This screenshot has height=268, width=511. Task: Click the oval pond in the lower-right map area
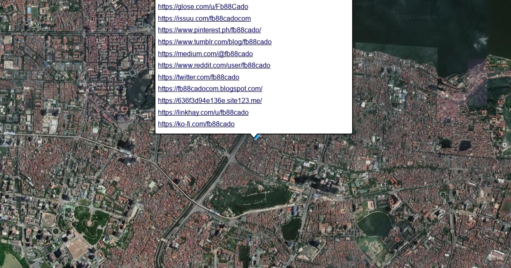(x=374, y=224)
